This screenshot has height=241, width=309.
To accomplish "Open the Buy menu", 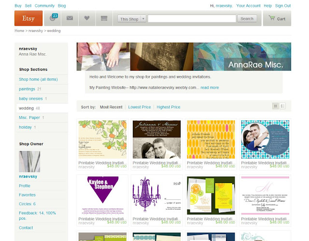I will 18,6.
